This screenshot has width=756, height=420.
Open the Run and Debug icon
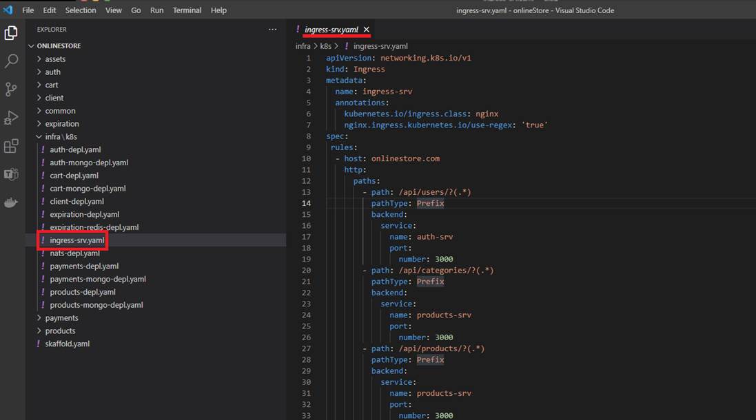(11, 118)
